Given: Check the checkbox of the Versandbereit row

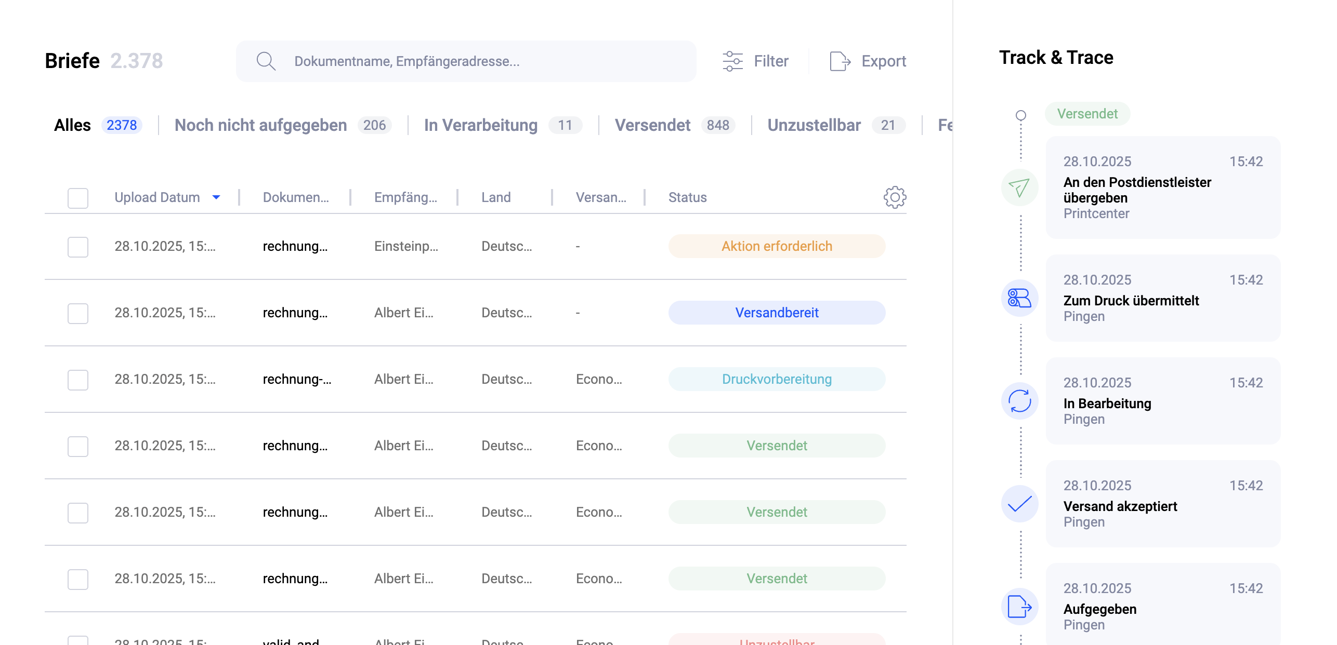Looking at the screenshot, I should click(77, 313).
